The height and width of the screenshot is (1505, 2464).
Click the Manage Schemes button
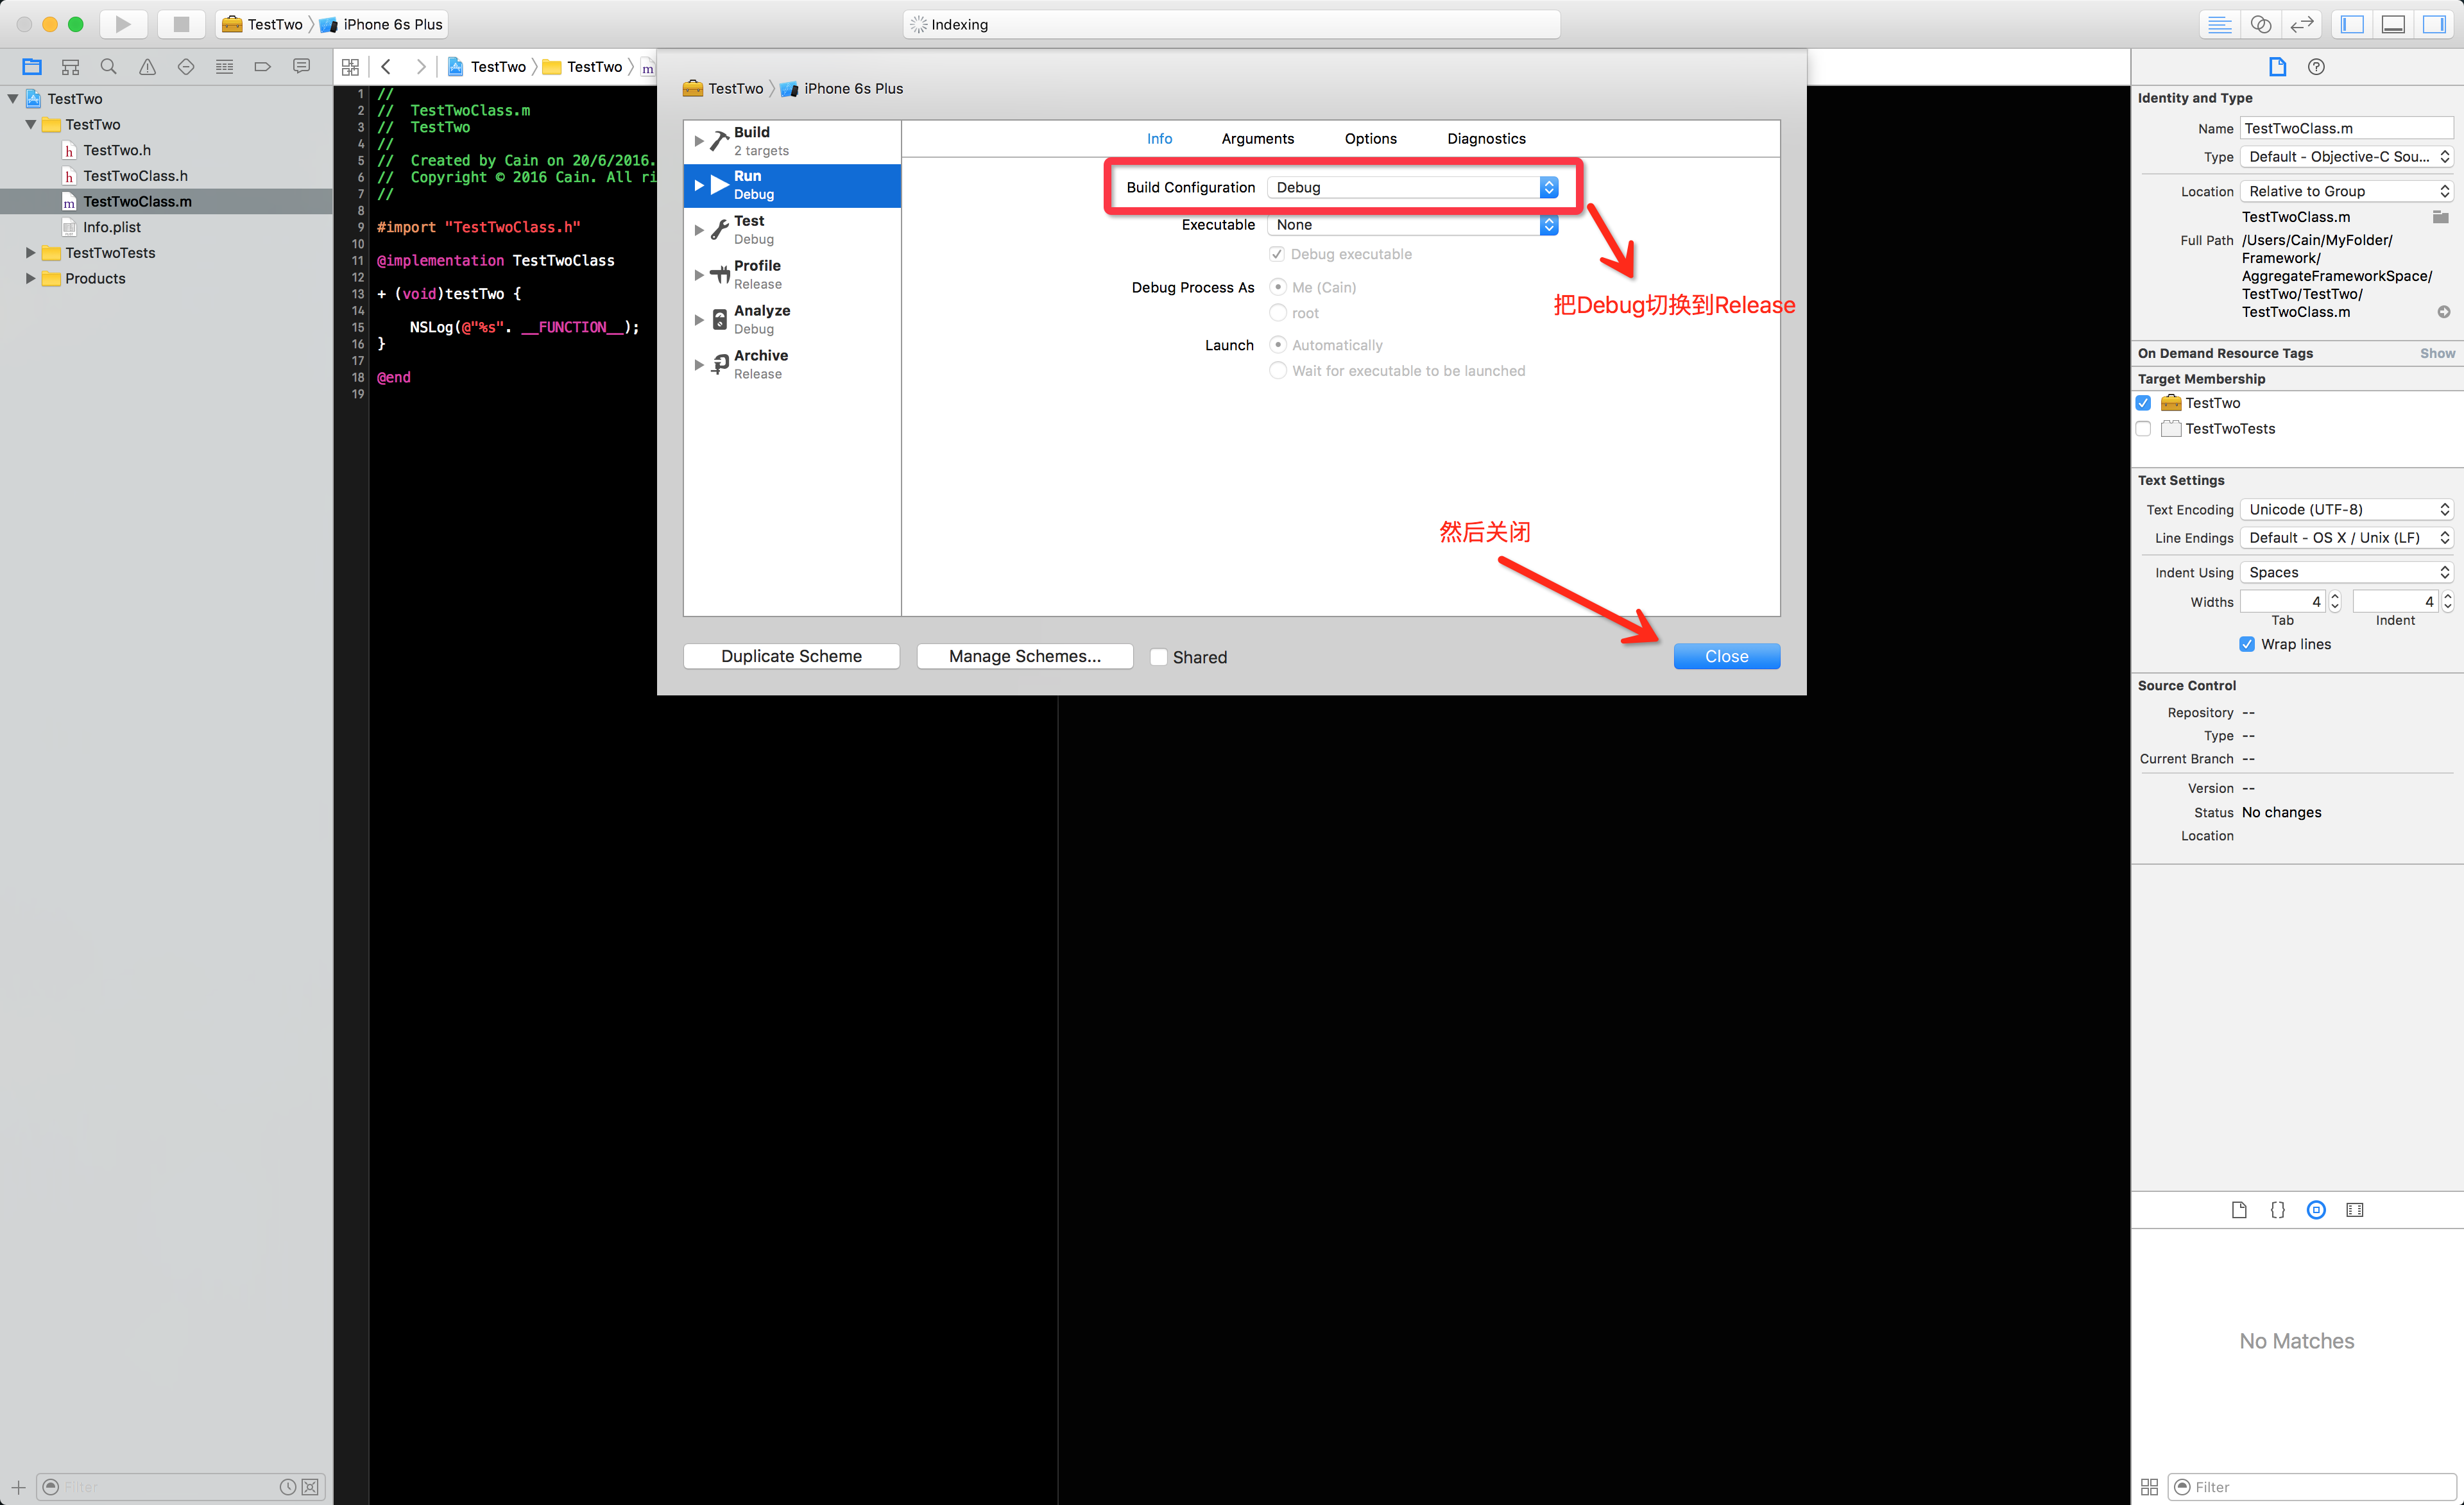click(x=1024, y=656)
